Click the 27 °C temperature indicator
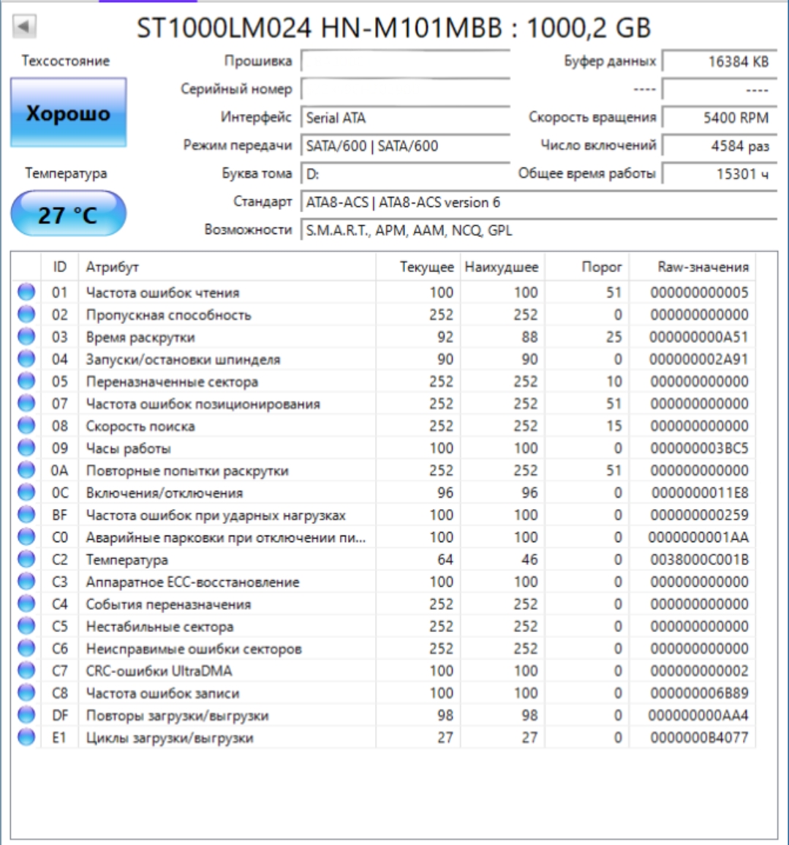The width and height of the screenshot is (789, 845). coord(69,214)
